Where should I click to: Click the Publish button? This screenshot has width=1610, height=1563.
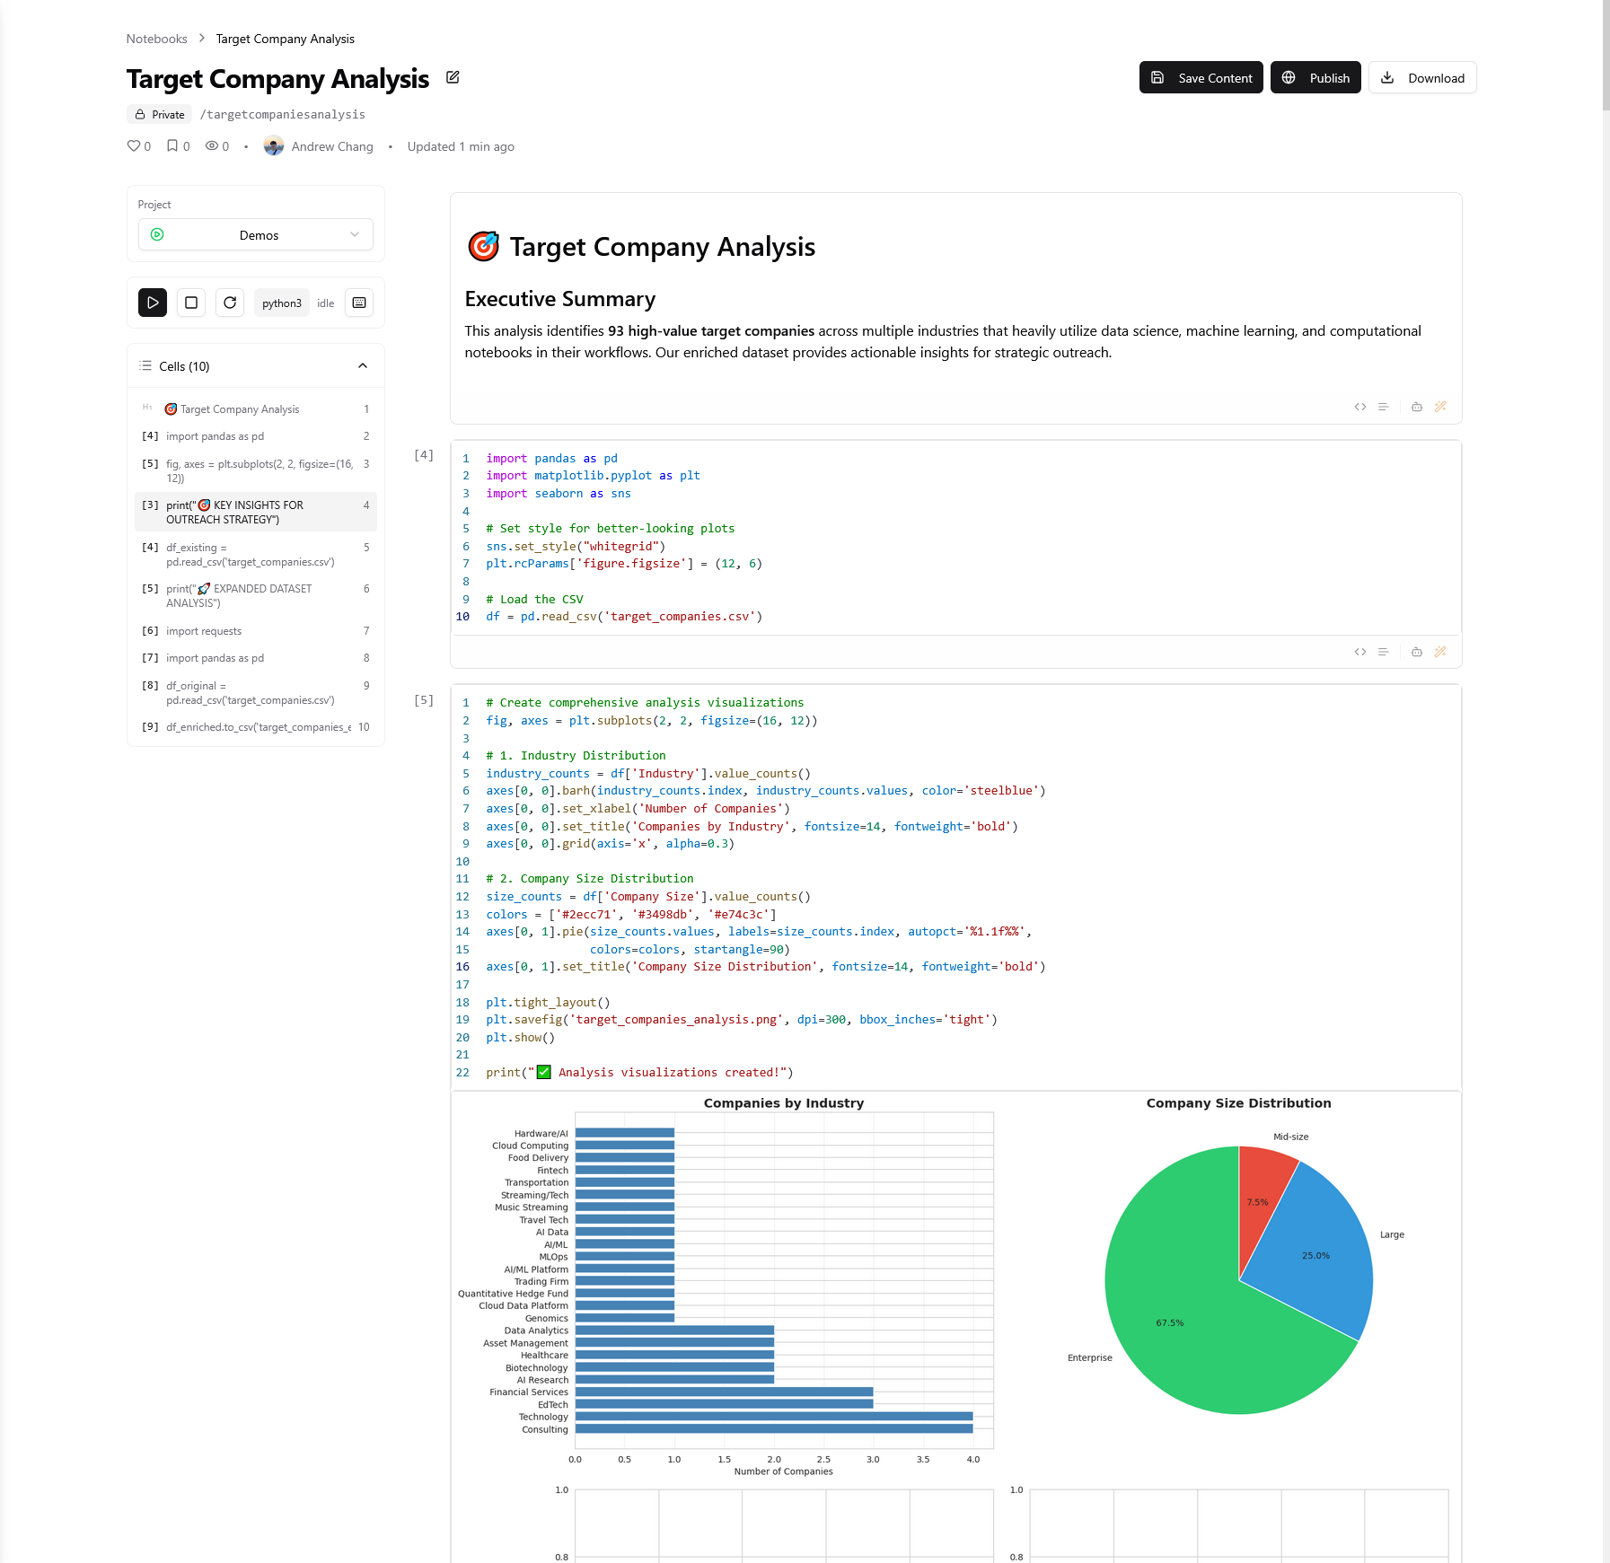click(x=1315, y=78)
